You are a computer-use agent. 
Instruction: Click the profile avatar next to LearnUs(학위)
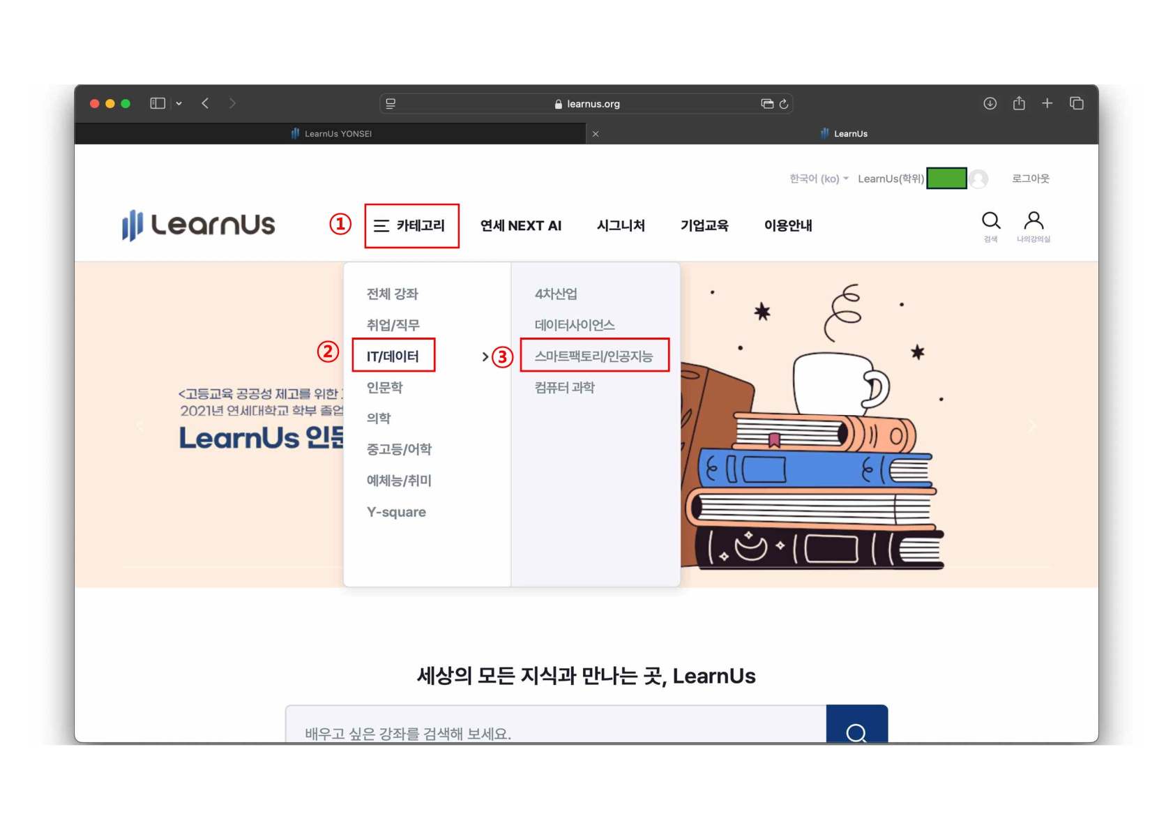pyautogui.click(x=979, y=178)
